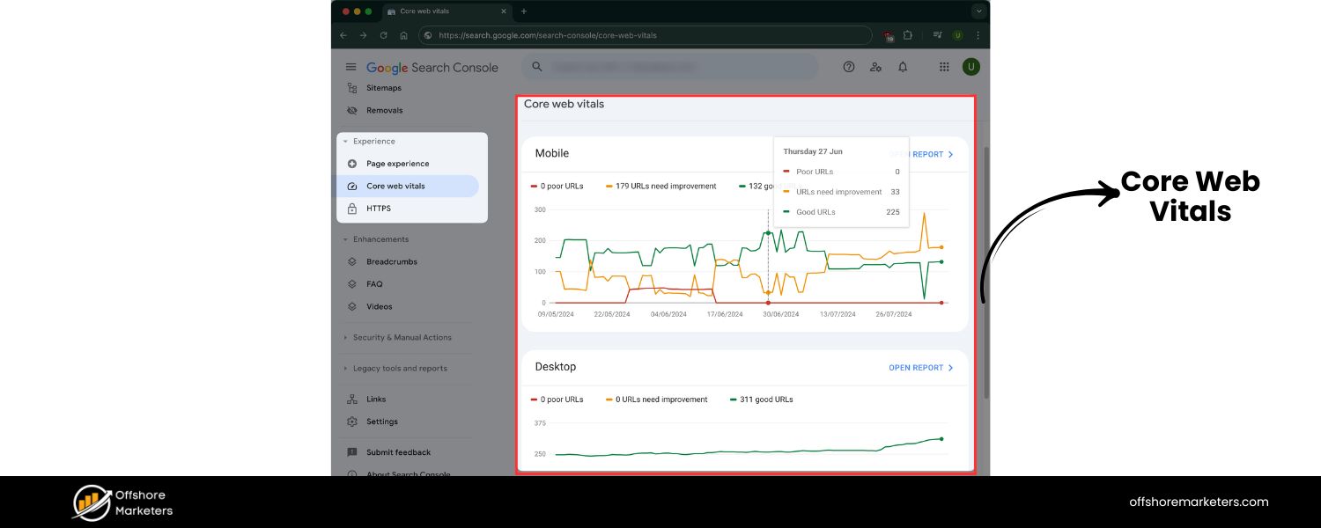Click the users and permissions icon
The image size is (1321, 528).
tap(875, 67)
